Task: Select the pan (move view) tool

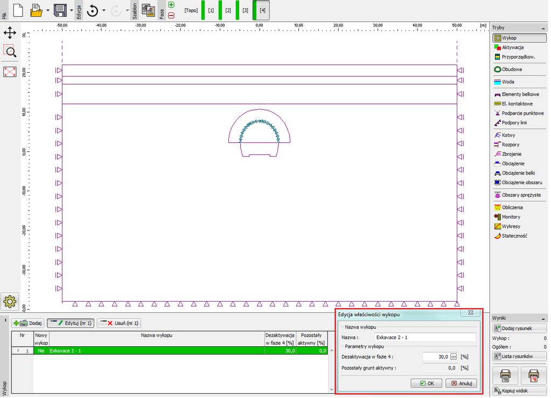Action: [10, 33]
